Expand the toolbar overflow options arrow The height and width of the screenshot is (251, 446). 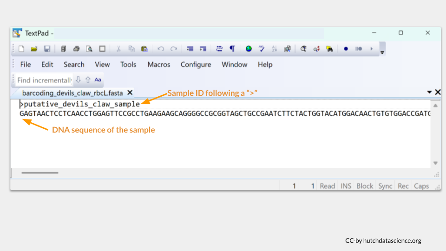point(382,53)
